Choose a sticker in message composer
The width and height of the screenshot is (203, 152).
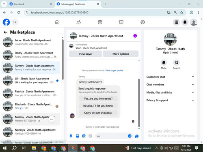[84, 136]
